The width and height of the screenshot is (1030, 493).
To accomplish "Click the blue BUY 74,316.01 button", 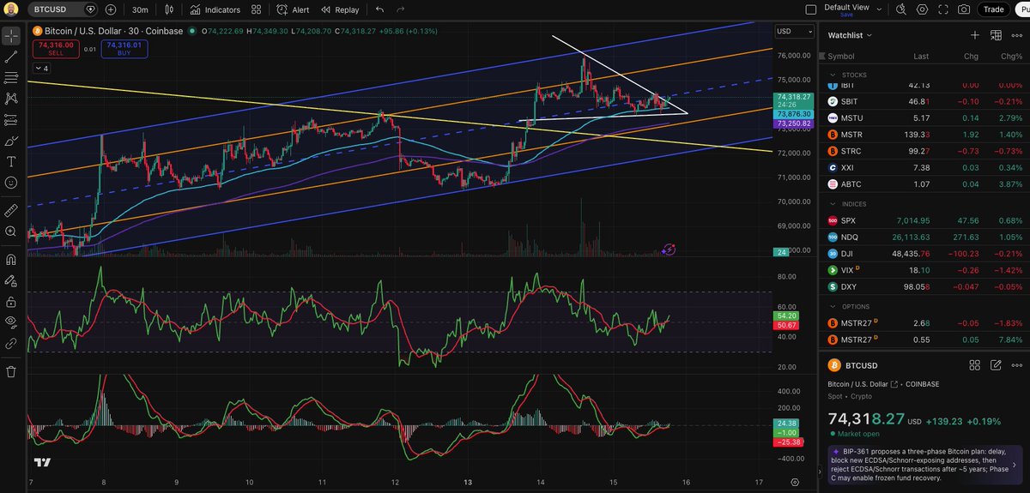I will [124, 48].
